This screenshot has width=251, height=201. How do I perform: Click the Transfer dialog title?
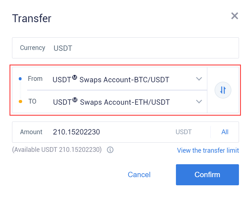pos(32,19)
